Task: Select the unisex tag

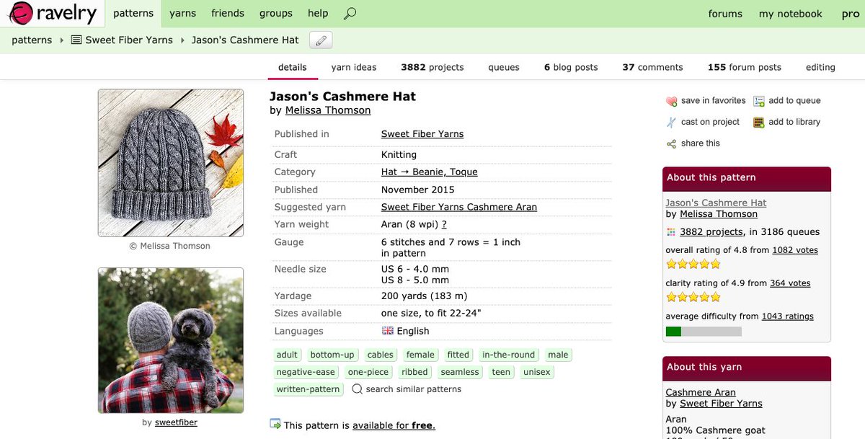Action: pyautogui.click(x=537, y=372)
